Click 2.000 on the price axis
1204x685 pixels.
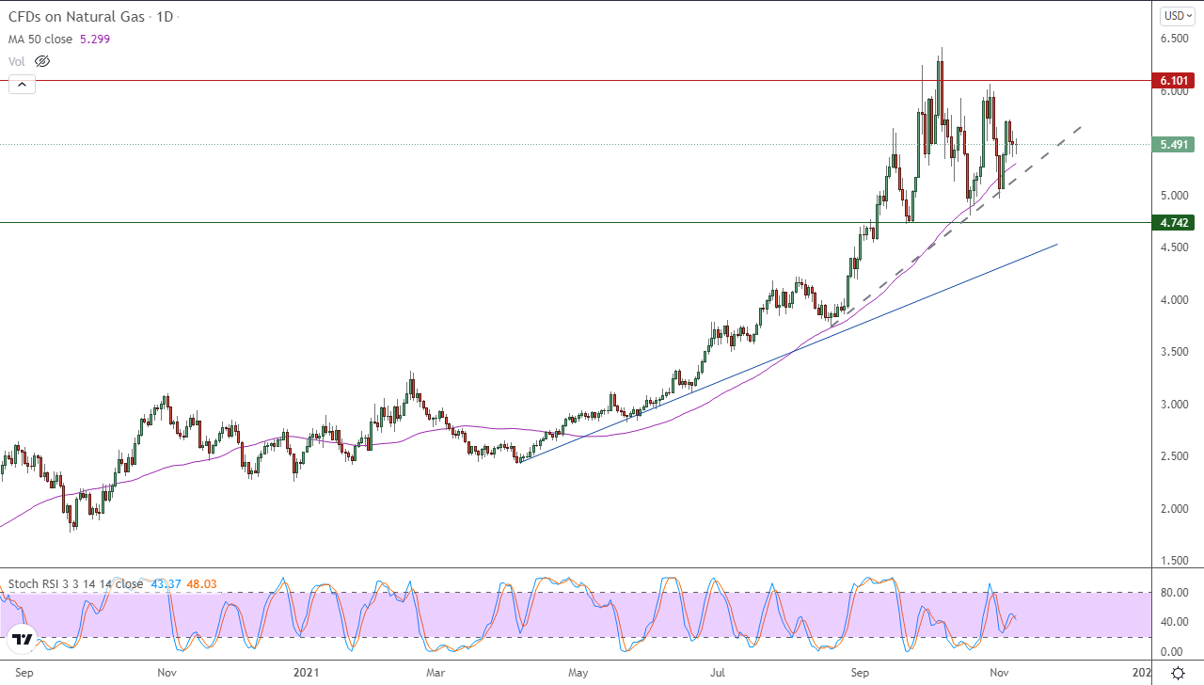point(1174,509)
